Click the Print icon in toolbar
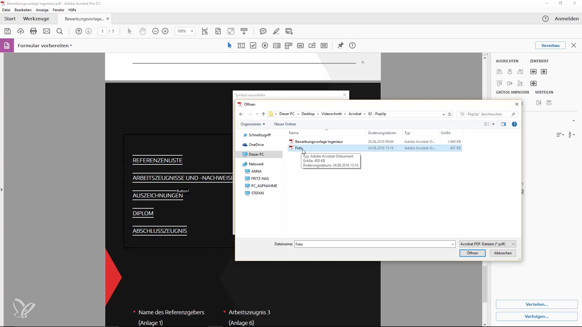This screenshot has height=327, width=582. coord(34,31)
